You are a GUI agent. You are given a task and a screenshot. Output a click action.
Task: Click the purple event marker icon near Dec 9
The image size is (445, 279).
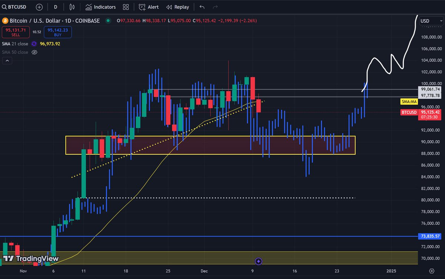pos(259,261)
